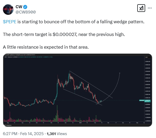Open Grok explain icon on tweet
This screenshot has width=156, height=138.
pyautogui.click(x=141, y=8)
